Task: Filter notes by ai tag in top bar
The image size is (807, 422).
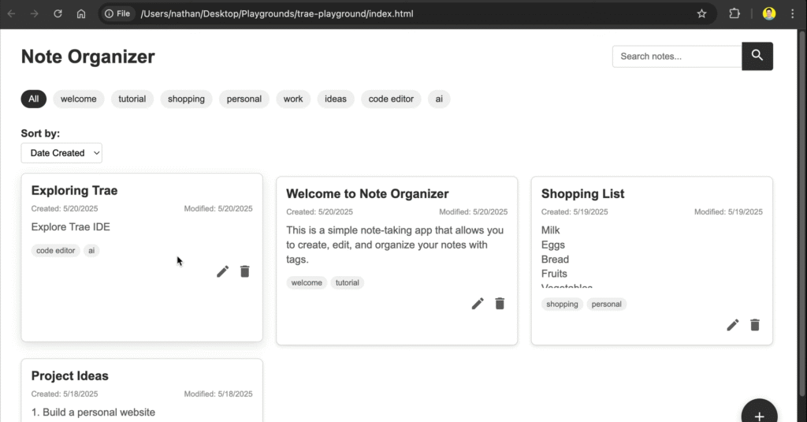Action: (439, 99)
